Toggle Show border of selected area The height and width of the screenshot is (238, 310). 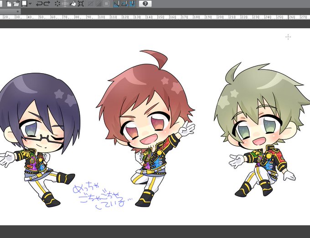pos(106,4)
